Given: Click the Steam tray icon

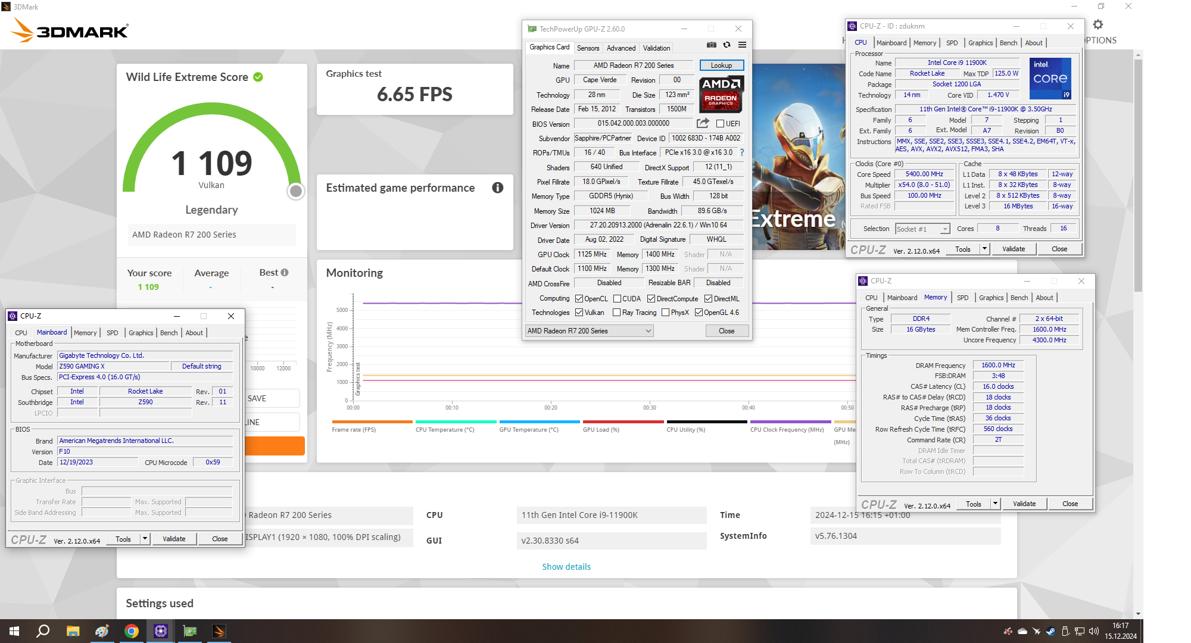Looking at the screenshot, I should click(x=1051, y=631).
